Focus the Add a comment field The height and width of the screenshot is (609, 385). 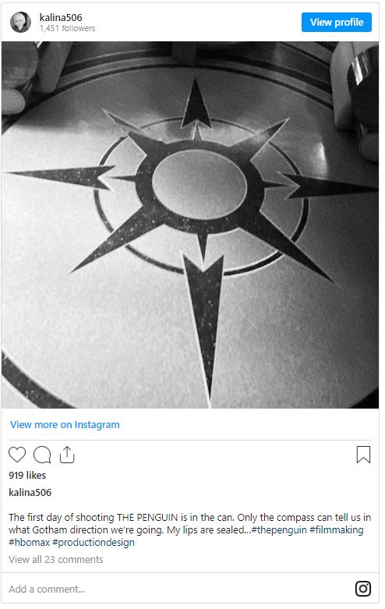[178, 589]
